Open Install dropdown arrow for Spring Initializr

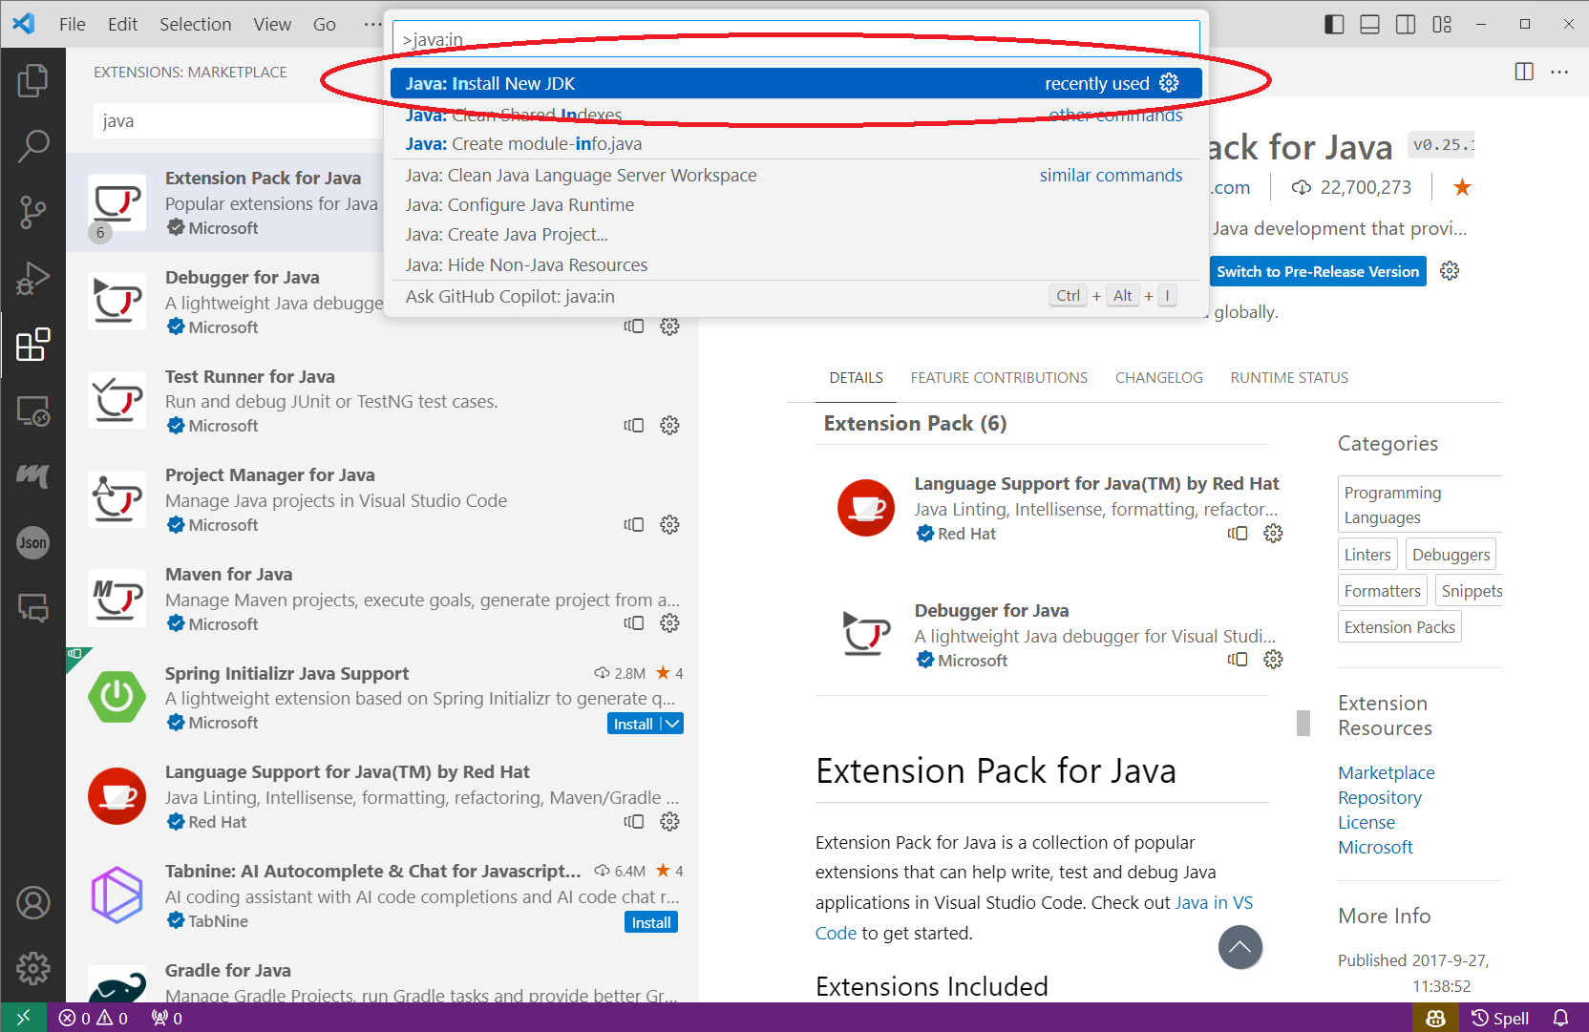tap(672, 724)
